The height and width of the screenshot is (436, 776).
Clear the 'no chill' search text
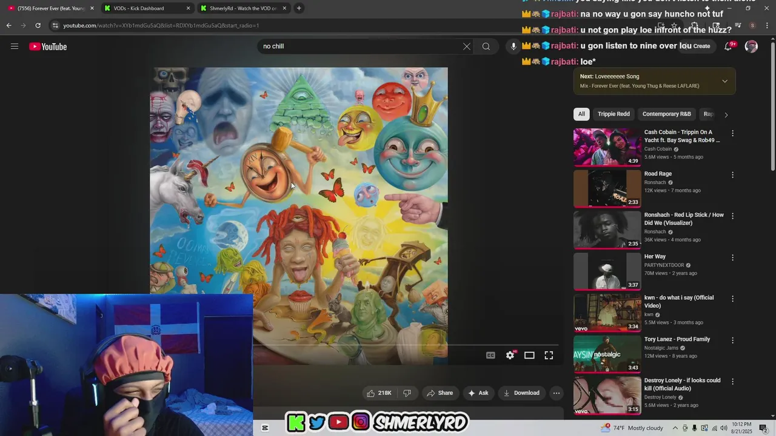[467, 47]
